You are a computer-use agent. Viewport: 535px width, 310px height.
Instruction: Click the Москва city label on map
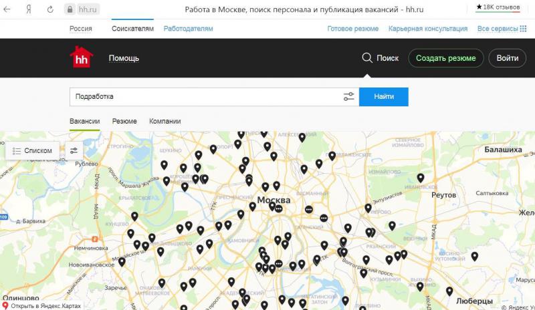[274, 200]
